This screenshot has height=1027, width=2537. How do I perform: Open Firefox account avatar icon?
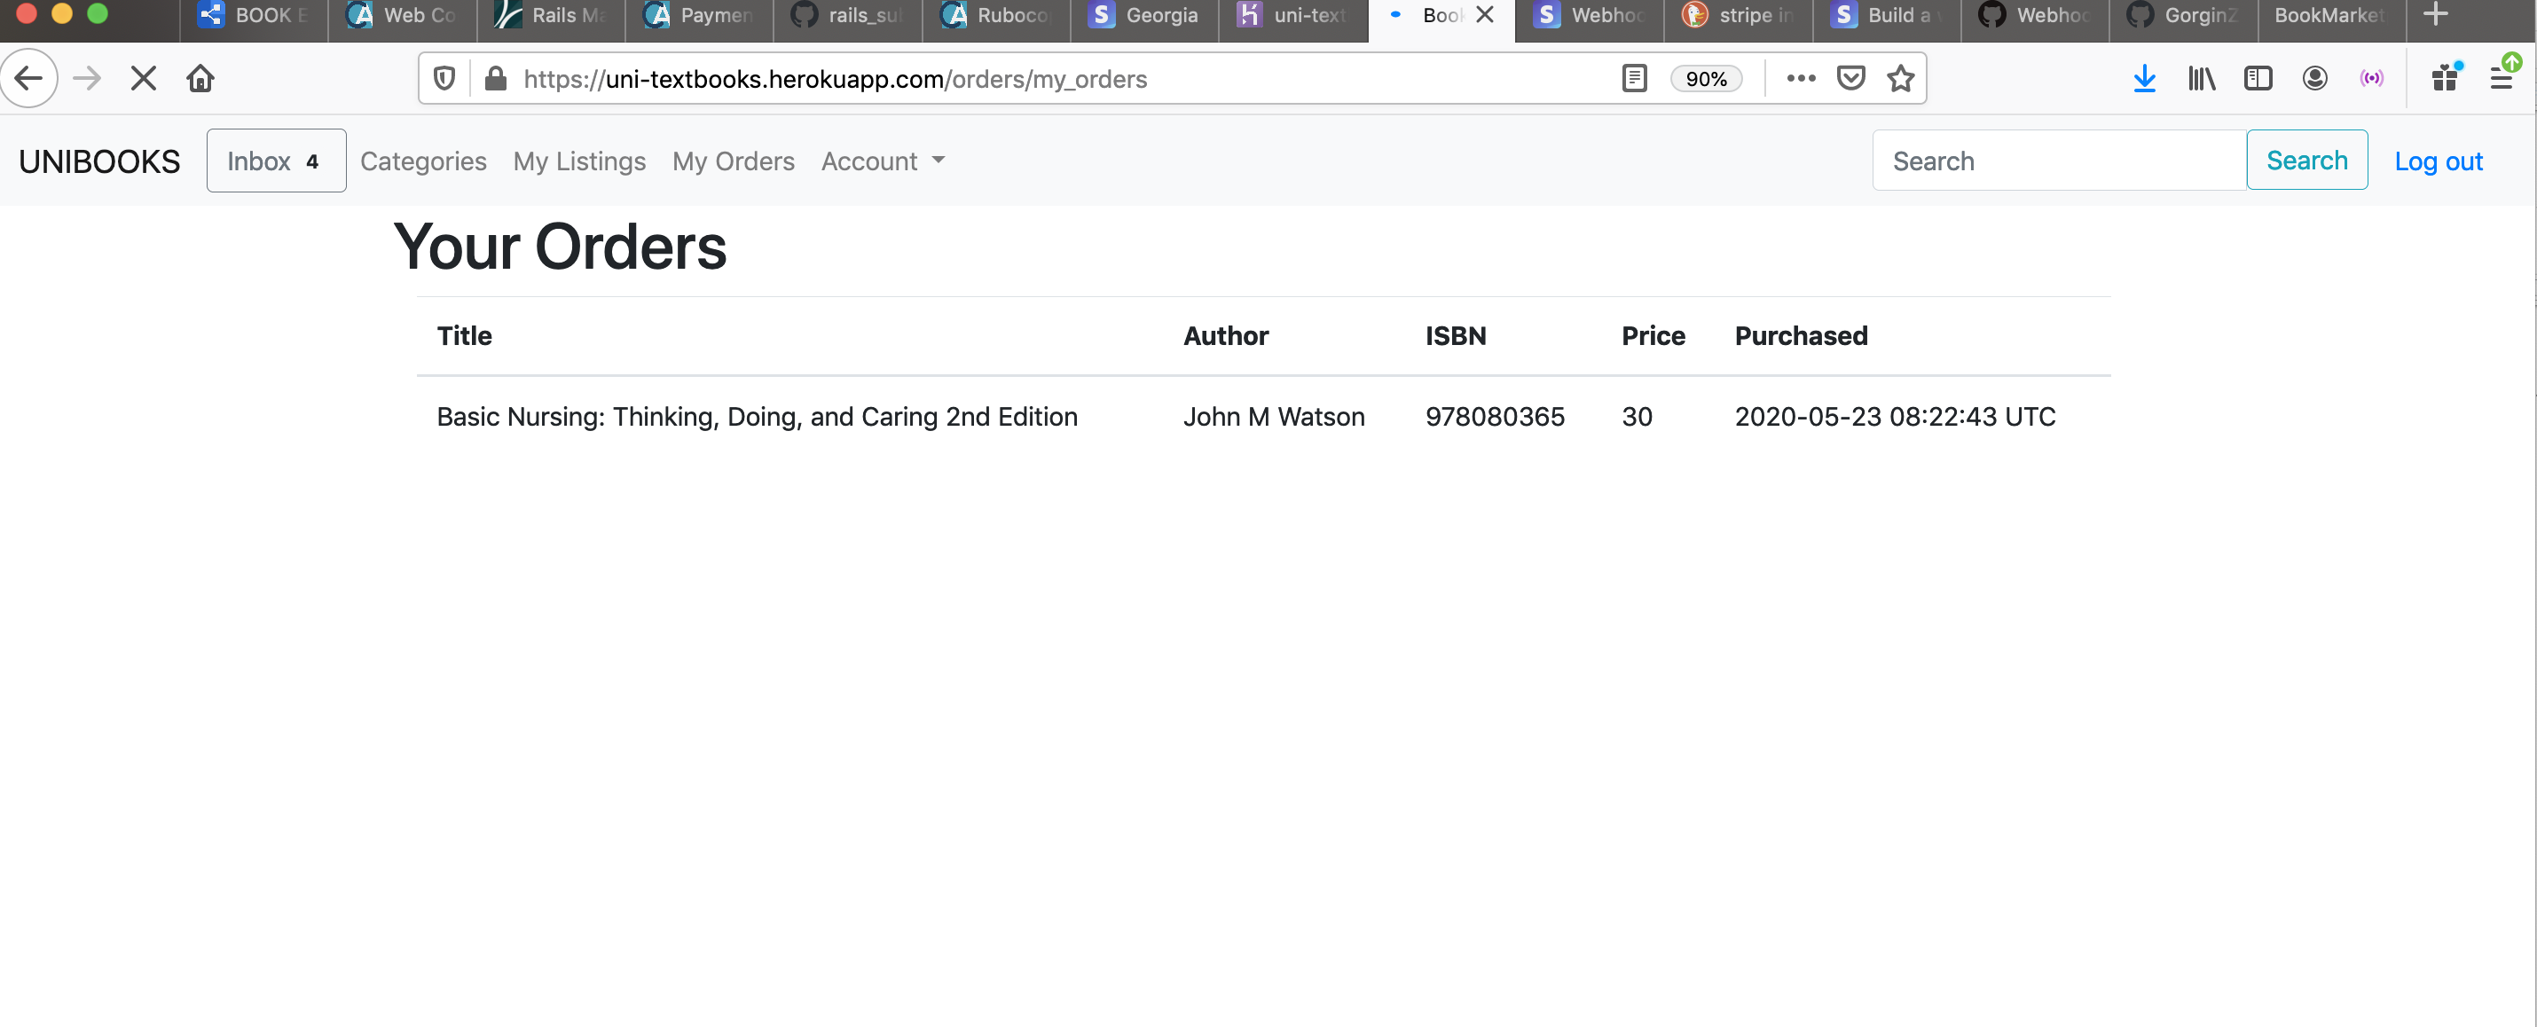point(2314,79)
